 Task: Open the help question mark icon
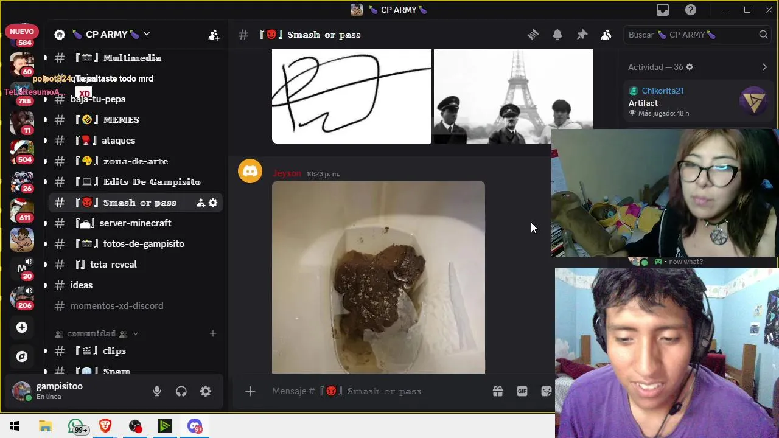tap(691, 10)
